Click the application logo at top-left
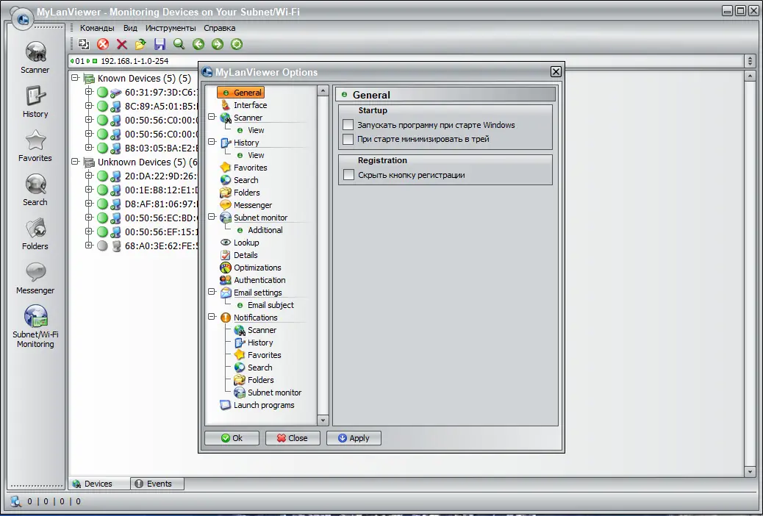763x516 pixels. (22, 19)
